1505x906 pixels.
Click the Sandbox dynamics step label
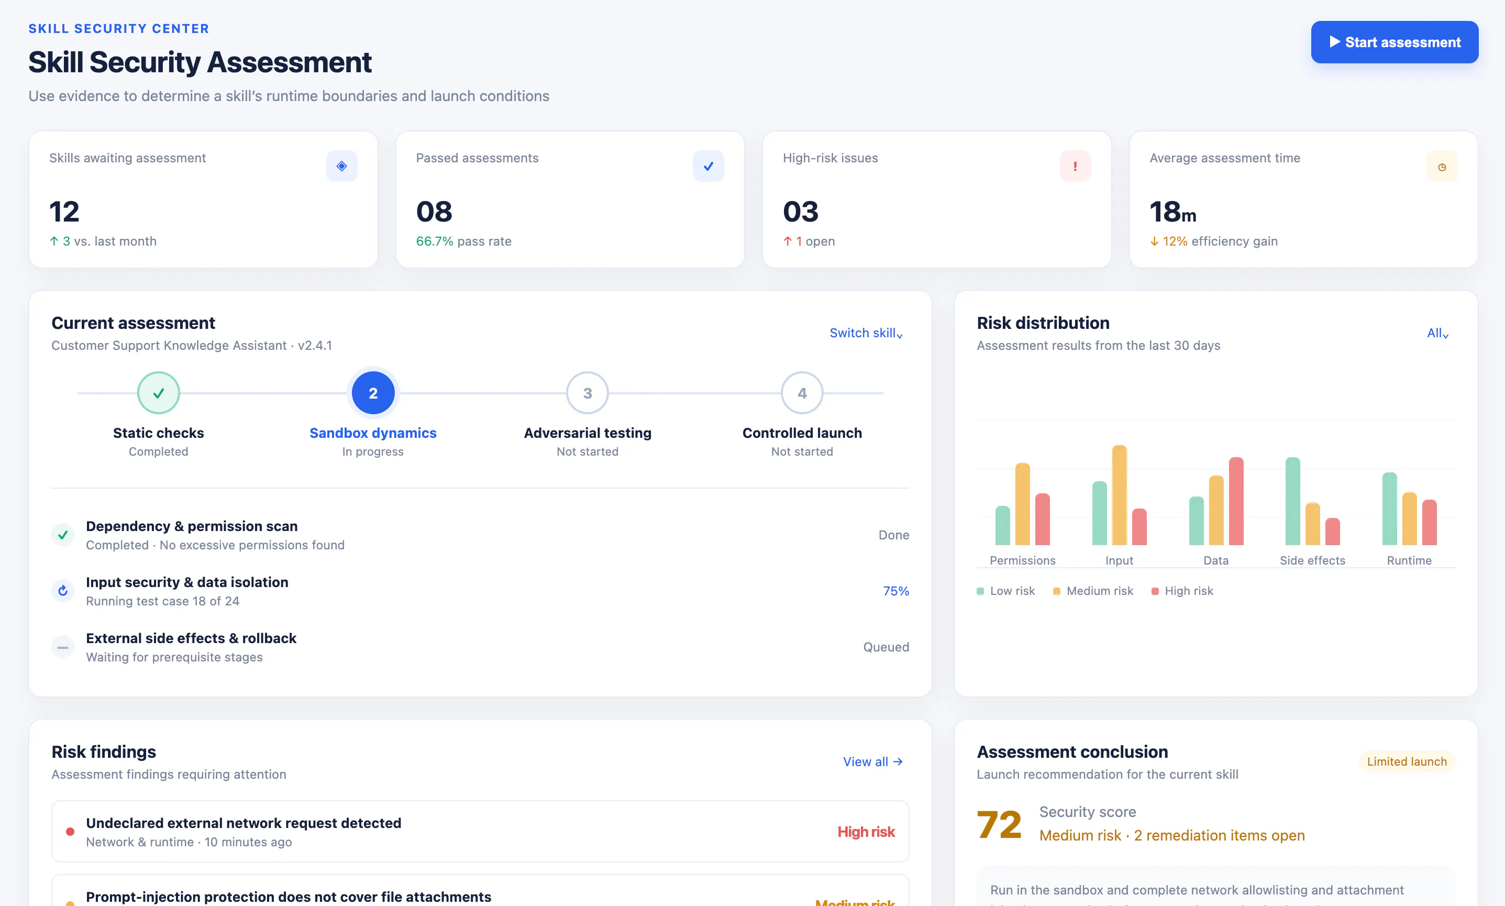(373, 433)
